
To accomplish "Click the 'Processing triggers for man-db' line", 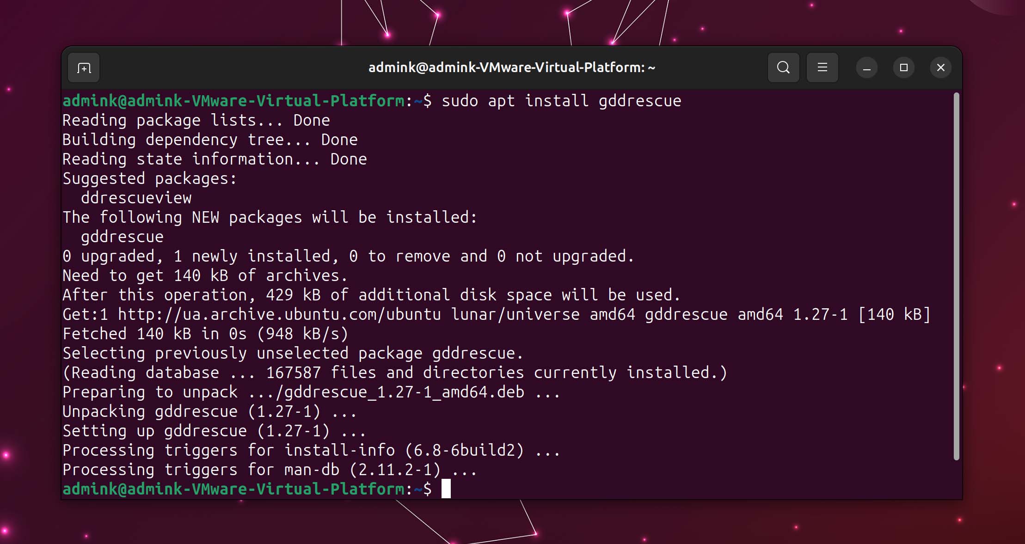I will pyautogui.click(x=268, y=469).
